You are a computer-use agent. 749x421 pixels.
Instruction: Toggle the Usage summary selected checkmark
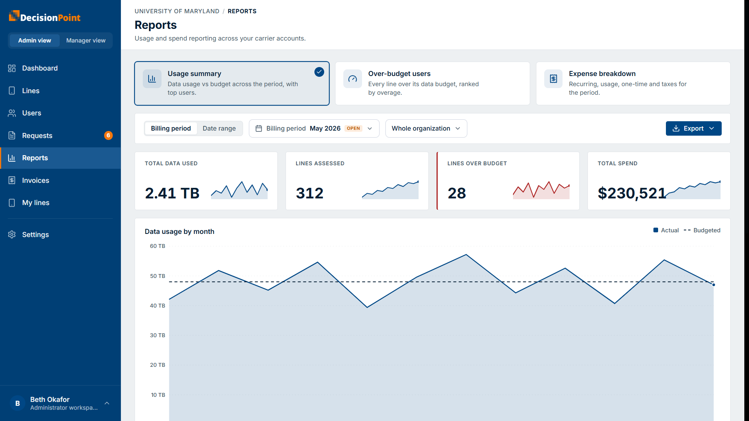coord(319,72)
